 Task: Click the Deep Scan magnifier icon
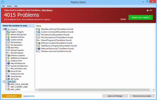6,82
